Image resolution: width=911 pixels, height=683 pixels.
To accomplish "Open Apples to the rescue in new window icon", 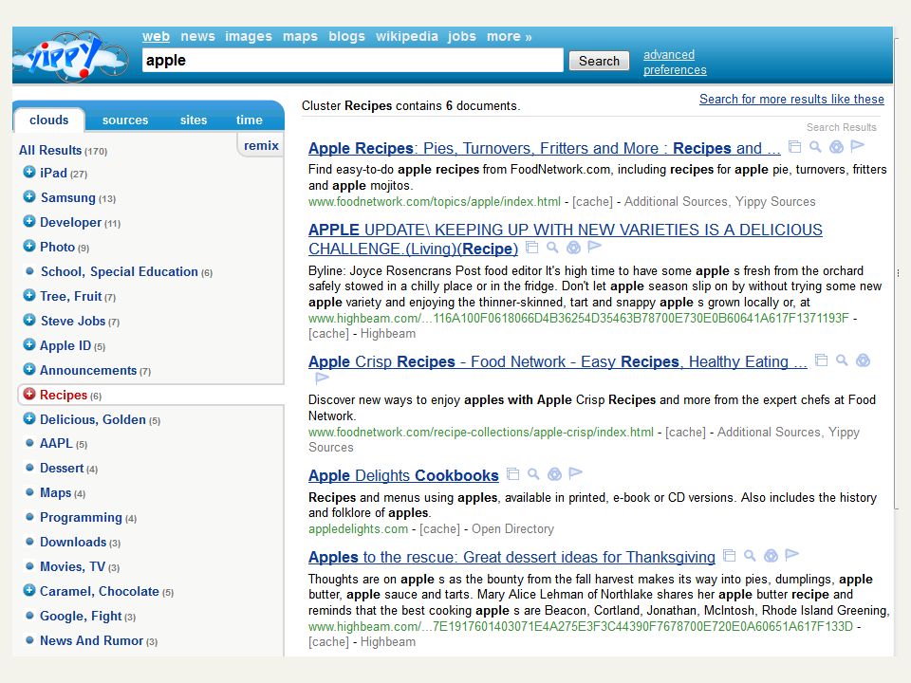I will (729, 555).
